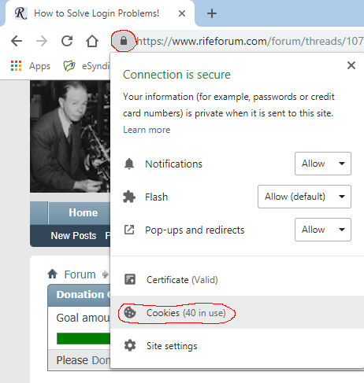This screenshot has width=364, height=383.
Task: Close the site info popup
Action: [351, 65]
